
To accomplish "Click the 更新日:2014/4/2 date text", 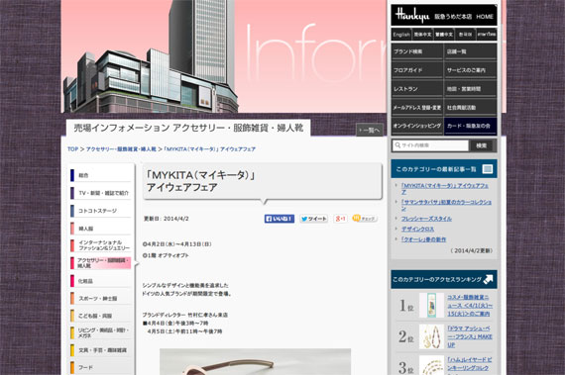I will (167, 219).
